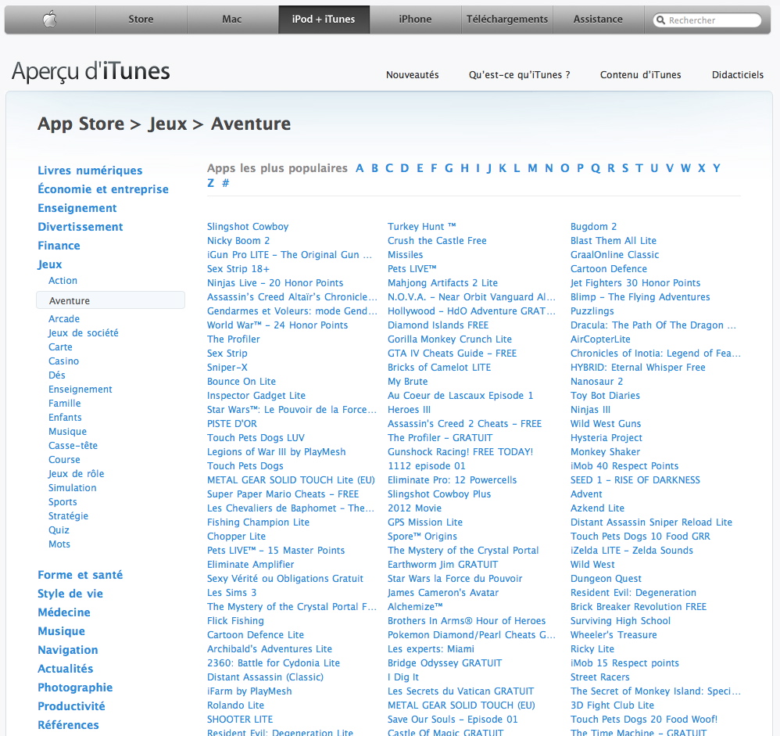
Task: Go to the iPhone tab
Action: [415, 20]
